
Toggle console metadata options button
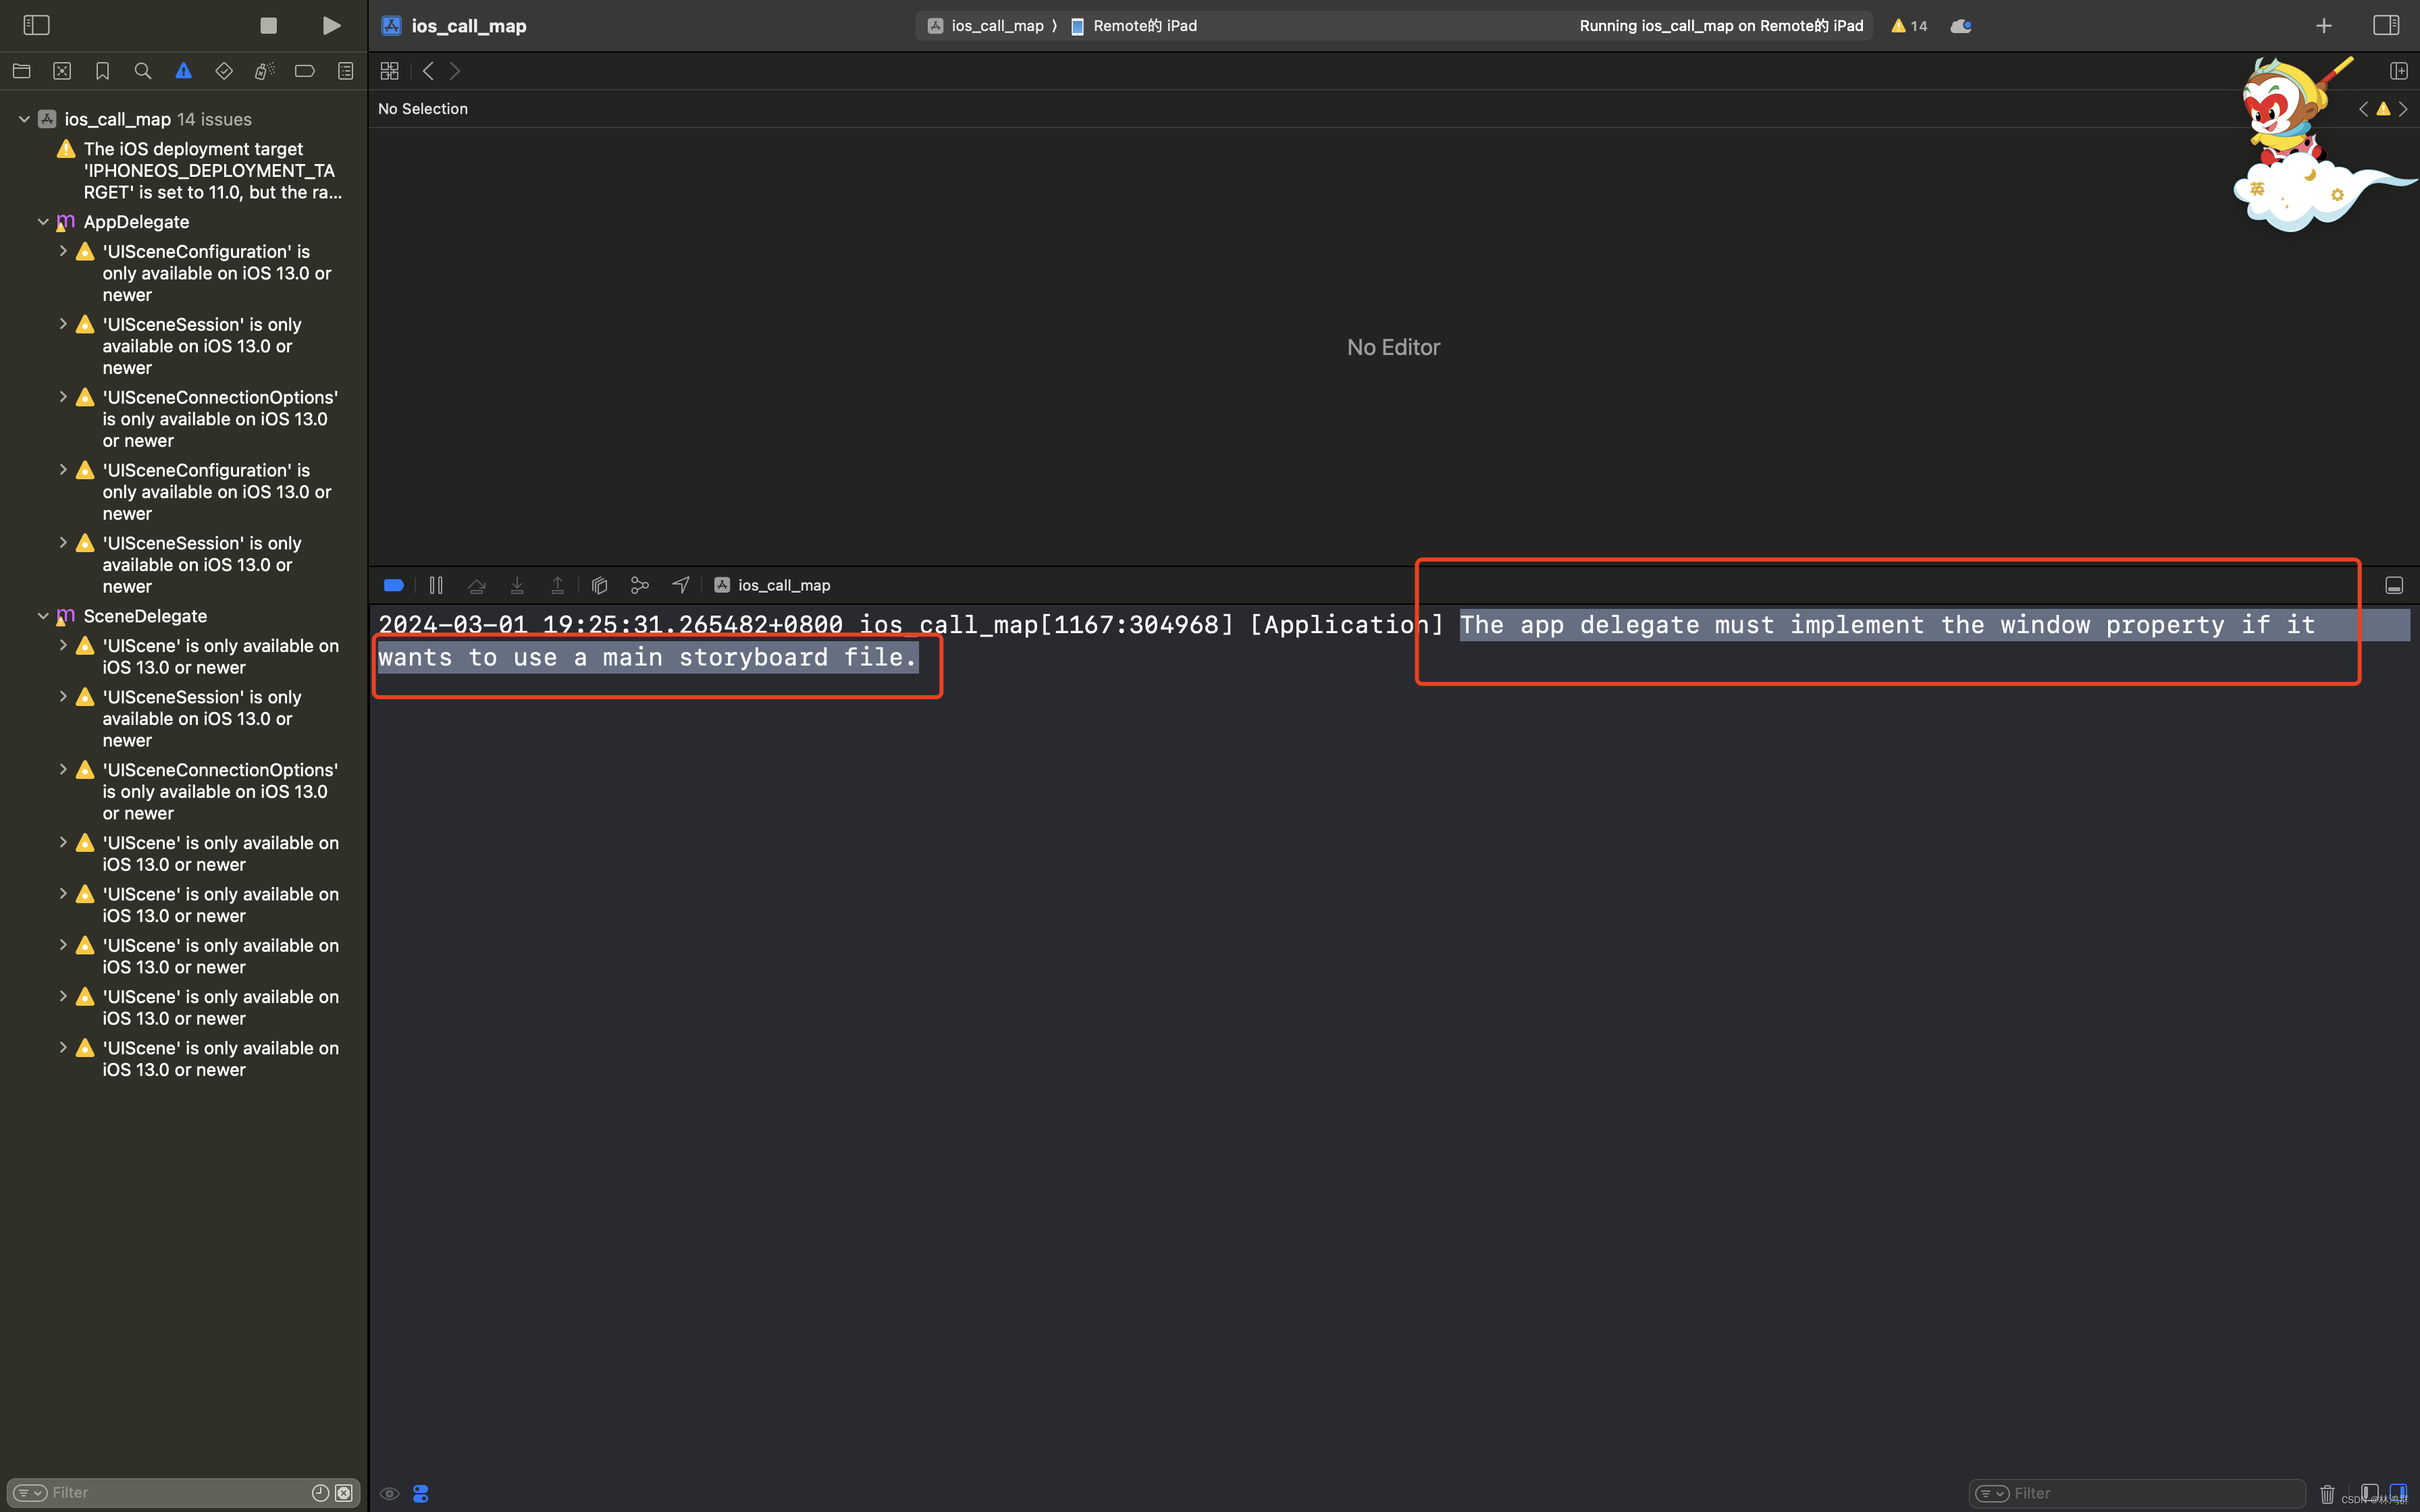tap(421, 1493)
